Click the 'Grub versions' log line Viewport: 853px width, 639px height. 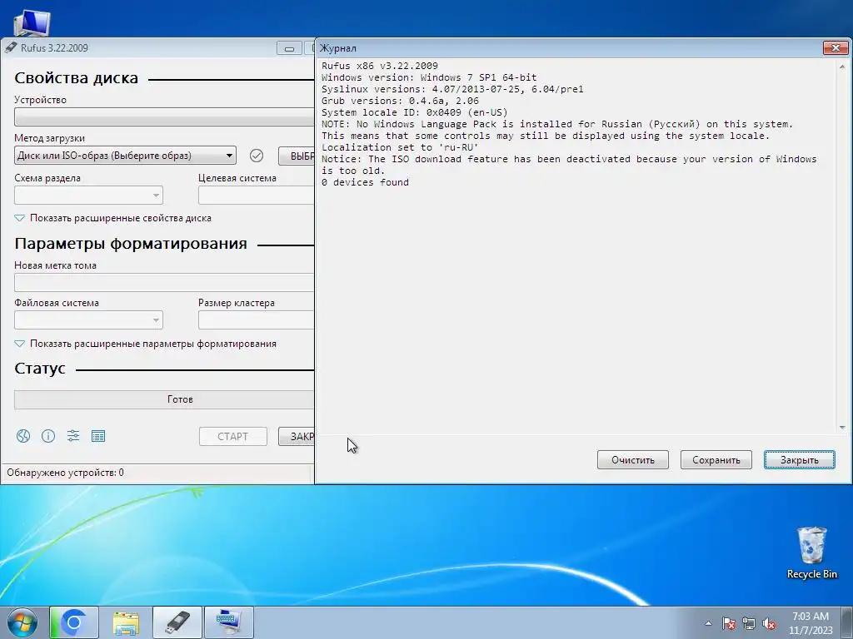400,101
